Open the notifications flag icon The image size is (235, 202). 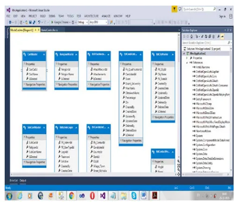coord(174,9)
